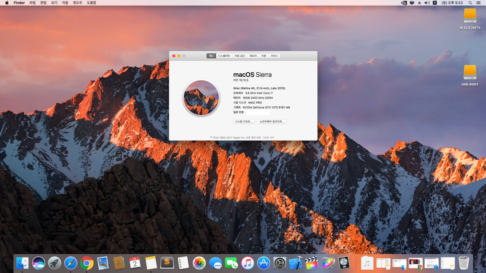Click the 버전 10.12.5 version text
This screenshot has height=273, width=486.
pos(241,80)
